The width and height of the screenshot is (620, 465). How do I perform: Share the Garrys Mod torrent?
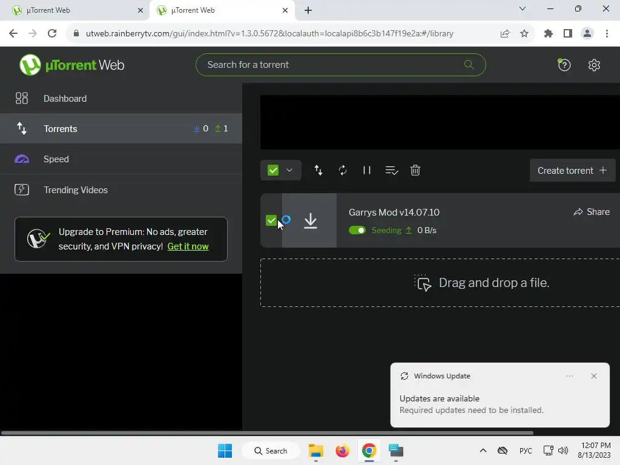pos(592,212)
